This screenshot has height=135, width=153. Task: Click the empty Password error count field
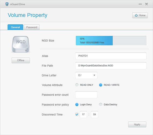86,95
